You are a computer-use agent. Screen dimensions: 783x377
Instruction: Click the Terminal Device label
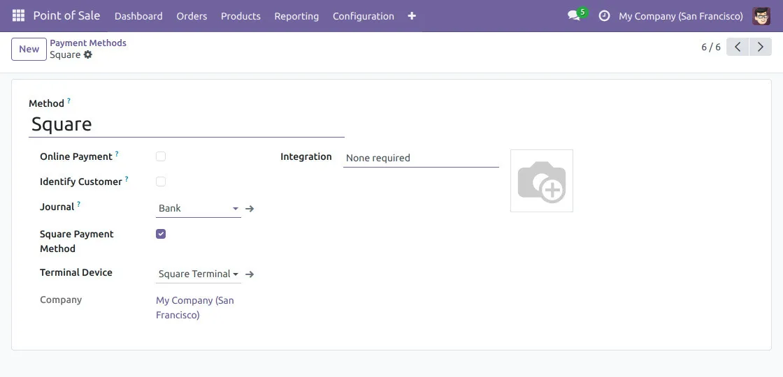[x=76, y=272]
